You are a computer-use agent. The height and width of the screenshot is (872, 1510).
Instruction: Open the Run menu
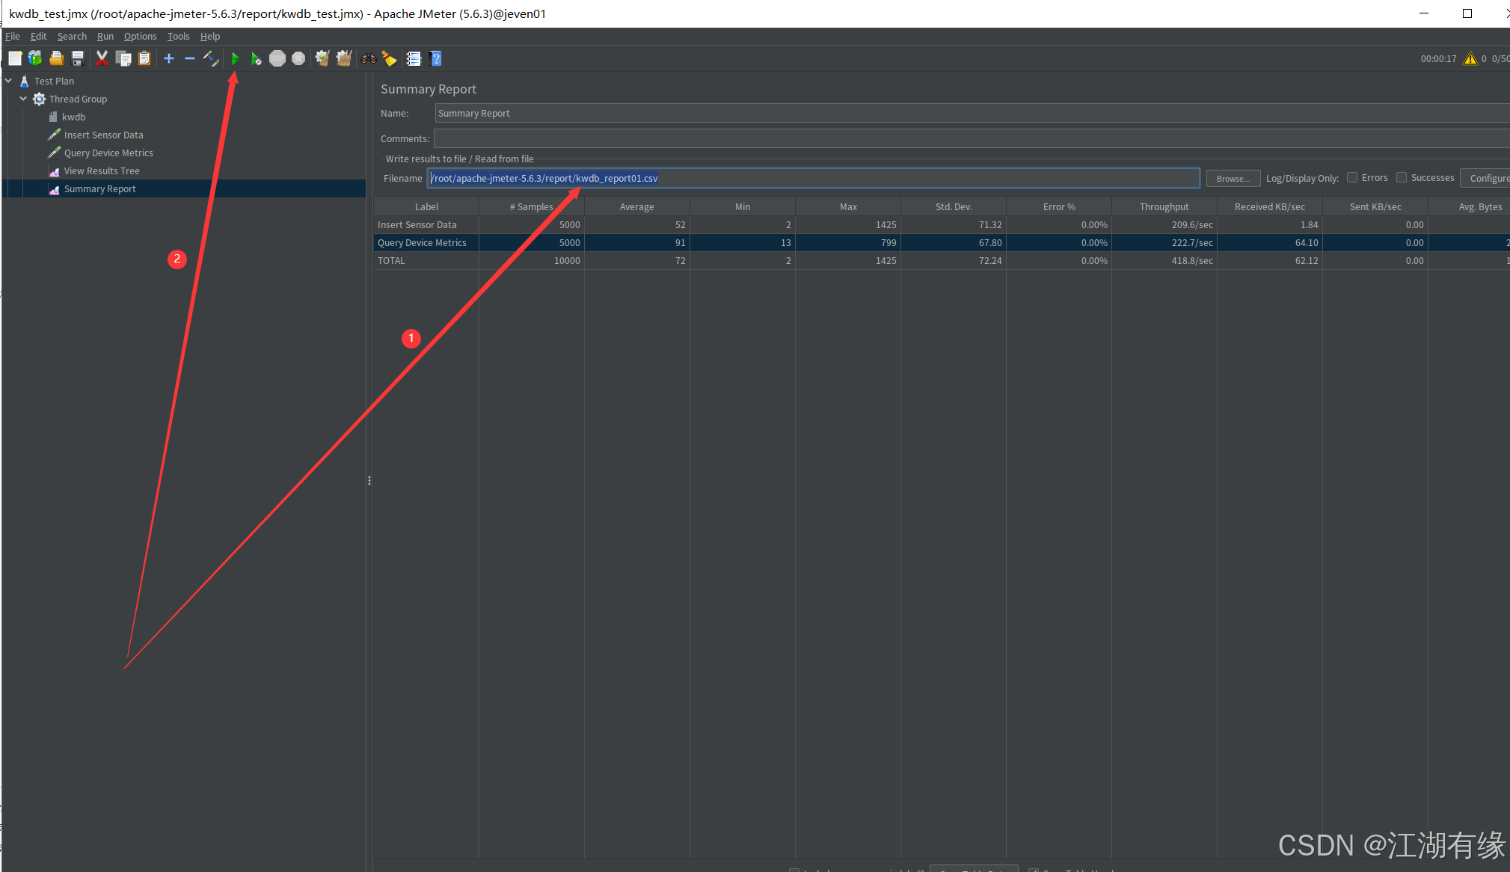tap(105, 36)
